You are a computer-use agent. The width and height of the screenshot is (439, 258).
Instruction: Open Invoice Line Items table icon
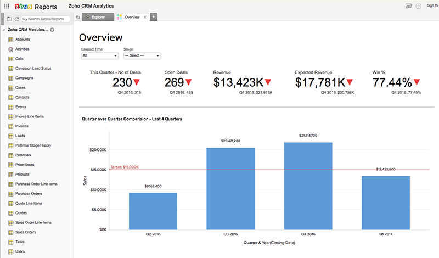click(10, 117)
